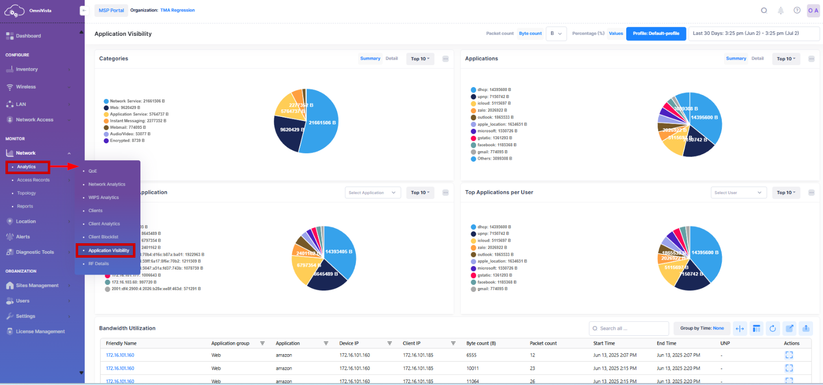Open the notifications bell icon

pyautogui.click(x=781, y=10)
